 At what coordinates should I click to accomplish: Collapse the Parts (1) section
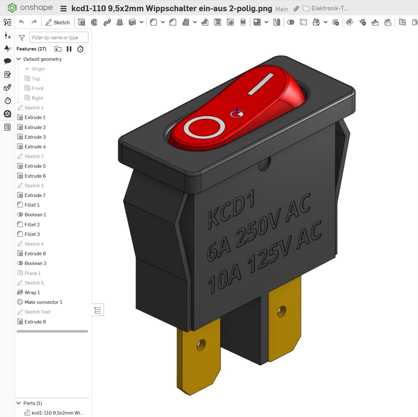19,403
